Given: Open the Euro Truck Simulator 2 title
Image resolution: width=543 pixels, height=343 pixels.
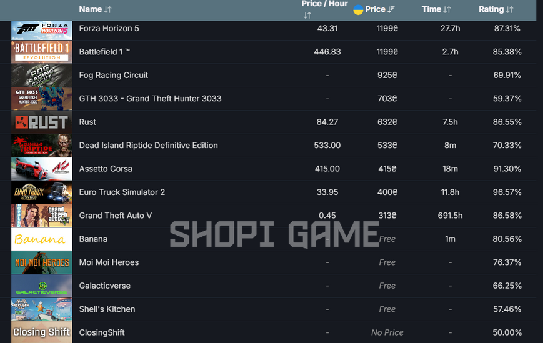Looking at the screenshot, I should point(122,192).
